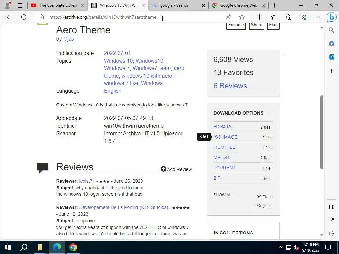The width and height of the screenshot is (339, 254).
Task: Click the Flag button
Action: pyautogui.click(x=273, y=25)
